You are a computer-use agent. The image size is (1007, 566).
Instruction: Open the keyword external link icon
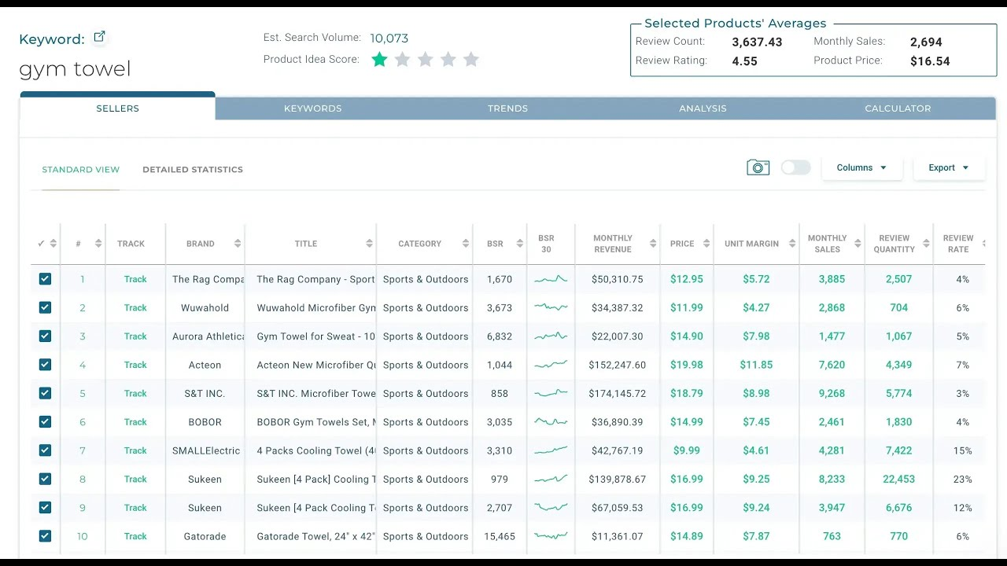point(99,37)
